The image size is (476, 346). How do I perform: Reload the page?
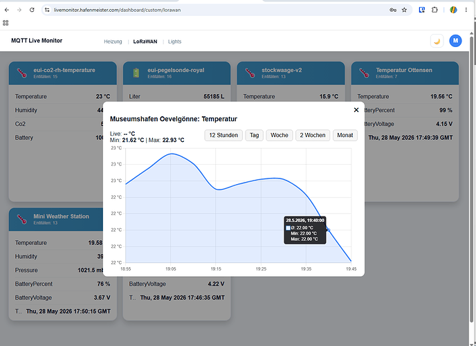tap(32, 10)
